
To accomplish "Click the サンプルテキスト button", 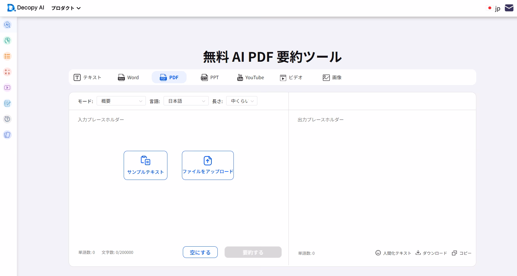I will [x=146, y=165].
